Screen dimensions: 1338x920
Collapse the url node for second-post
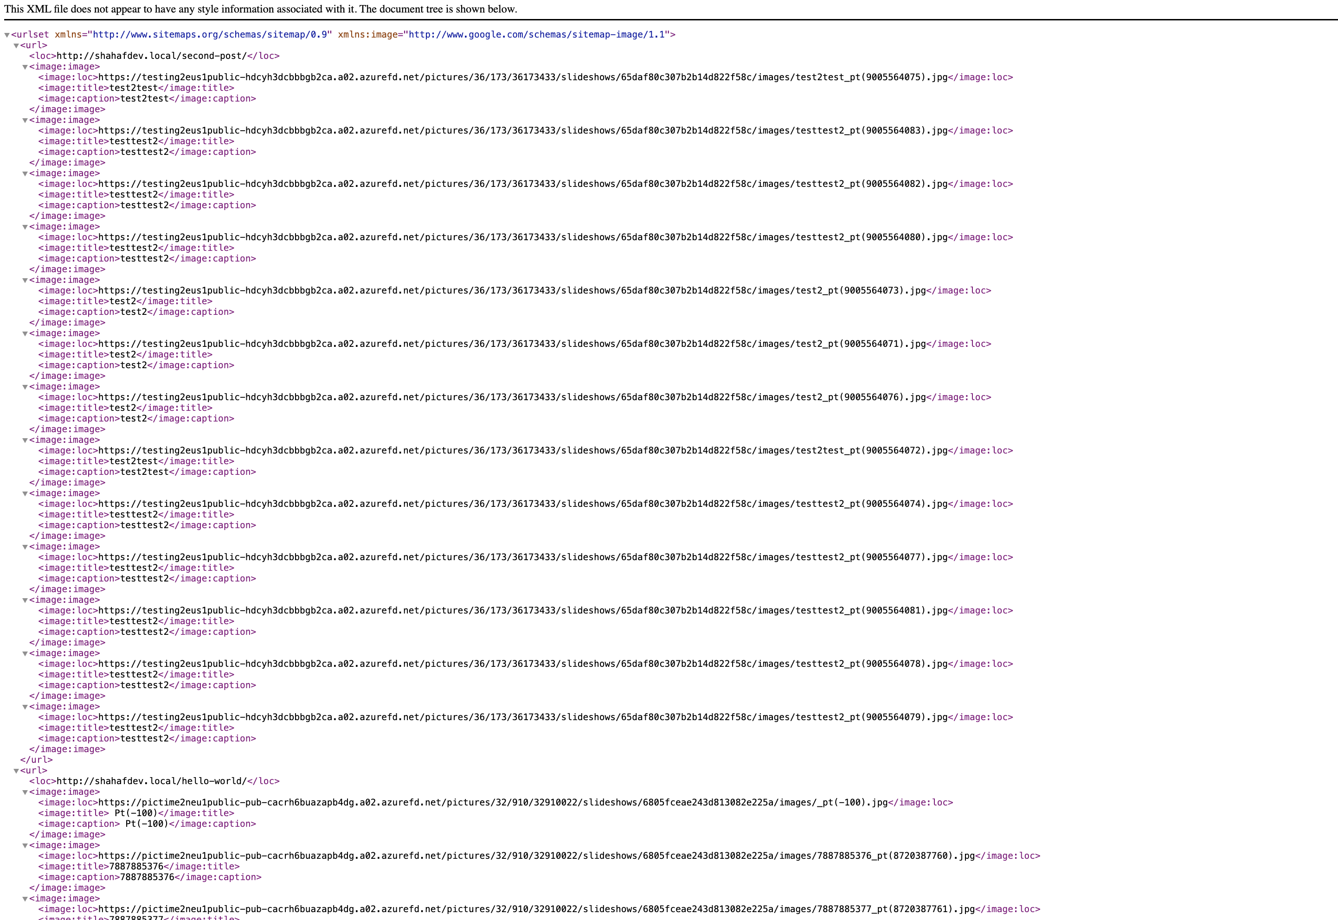point(16,45)
